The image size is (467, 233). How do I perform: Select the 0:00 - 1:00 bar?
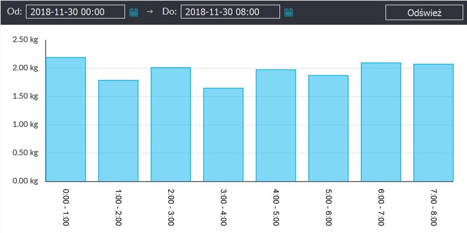[x=65, y=119]
